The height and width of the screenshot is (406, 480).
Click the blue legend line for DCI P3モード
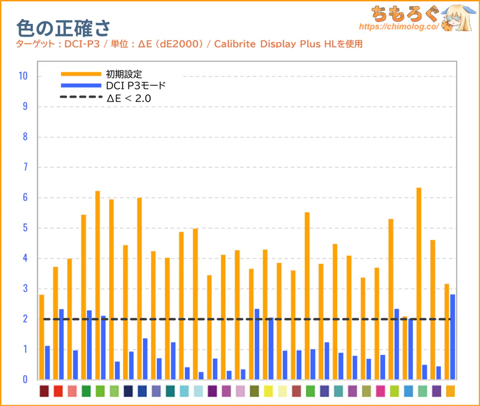pos(81,86)
